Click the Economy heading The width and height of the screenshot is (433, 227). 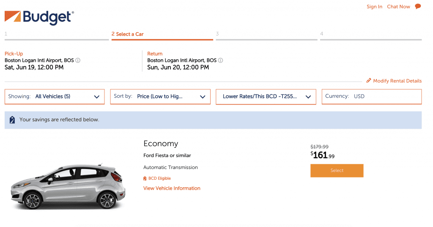(x=161, y=144)
